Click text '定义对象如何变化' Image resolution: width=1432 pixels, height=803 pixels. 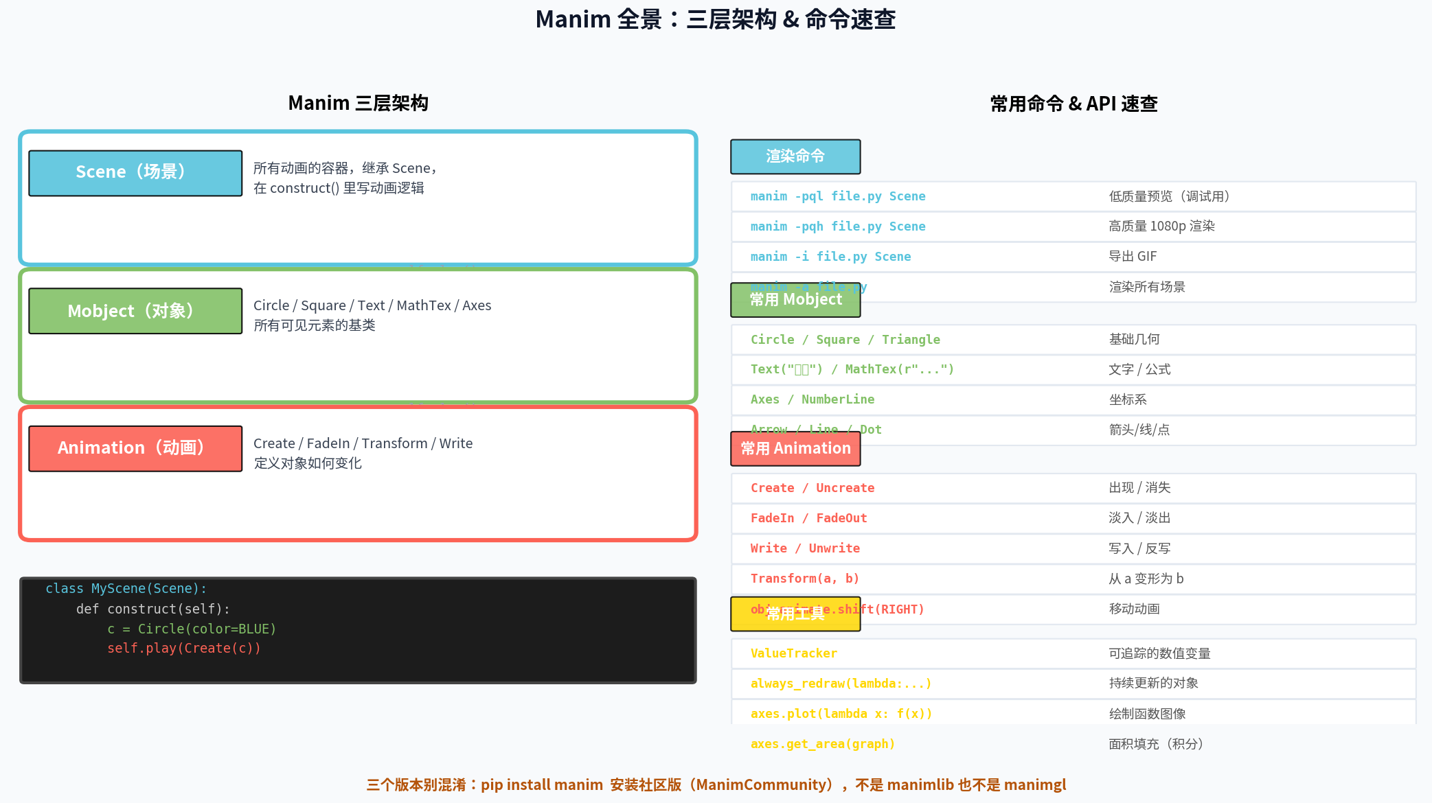point(308,463)
